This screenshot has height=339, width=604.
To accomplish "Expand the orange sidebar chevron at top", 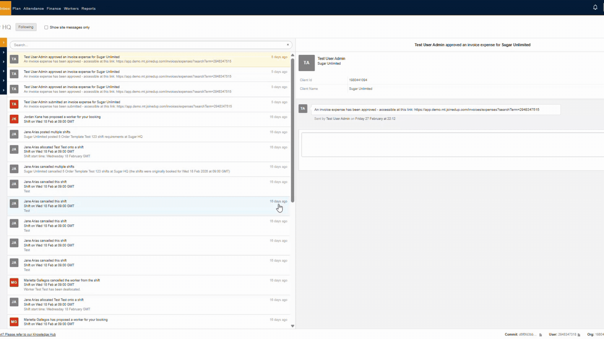I will coord(3,43).
